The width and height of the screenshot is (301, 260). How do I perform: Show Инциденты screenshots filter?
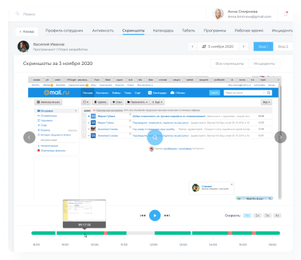point(264,64)
